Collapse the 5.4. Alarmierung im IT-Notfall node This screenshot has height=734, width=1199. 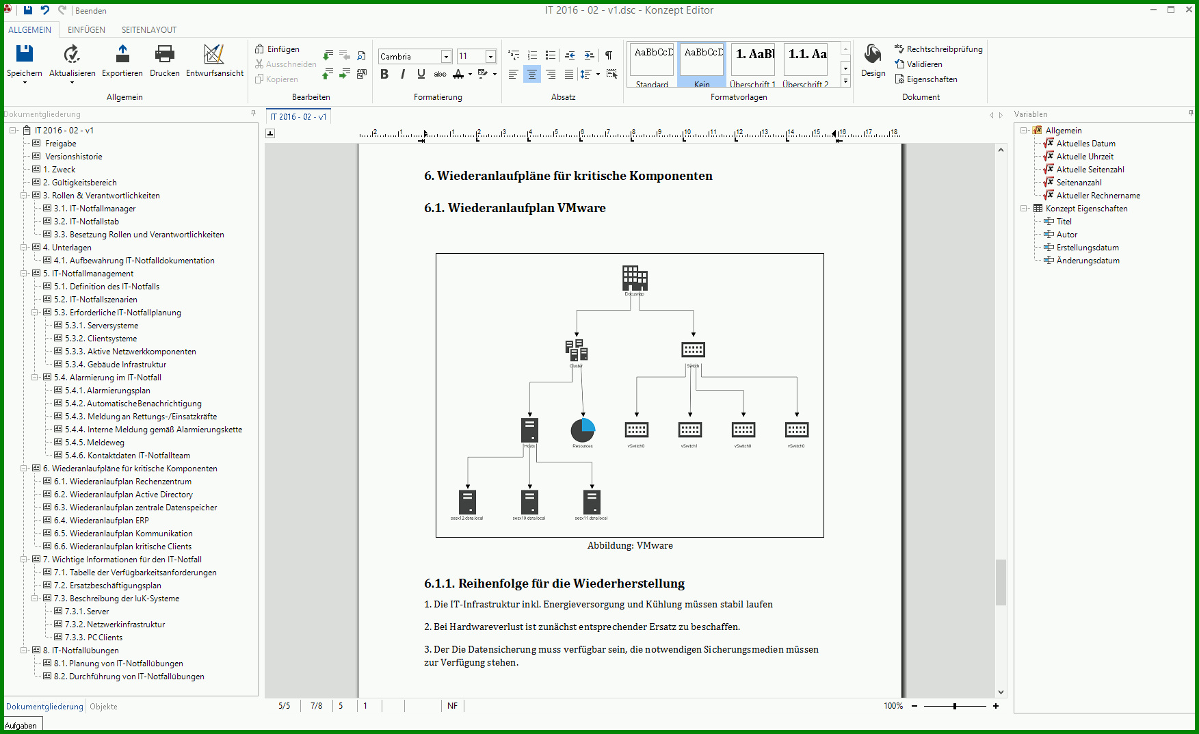(x=35, y=378)
